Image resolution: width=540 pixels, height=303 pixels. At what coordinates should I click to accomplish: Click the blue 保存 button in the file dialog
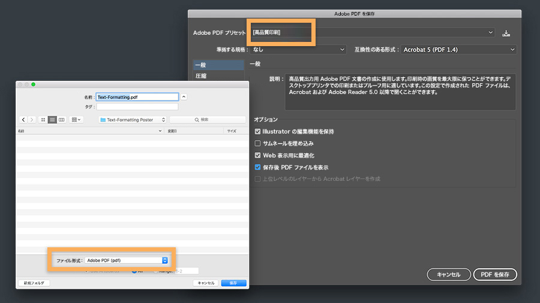(x=233, y=283)
